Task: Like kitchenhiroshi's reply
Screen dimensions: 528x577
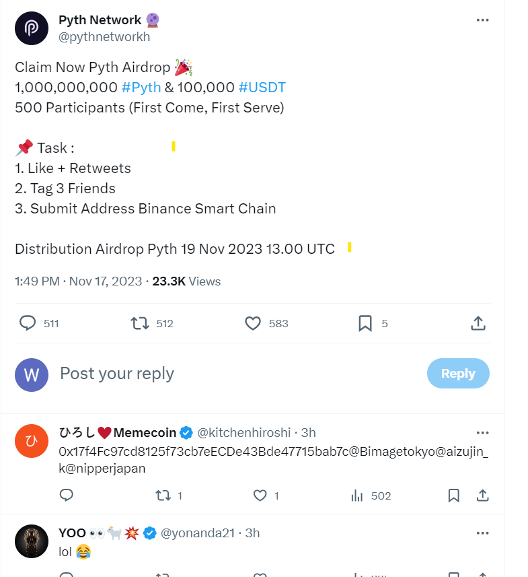Action: [x=260, y=496]
